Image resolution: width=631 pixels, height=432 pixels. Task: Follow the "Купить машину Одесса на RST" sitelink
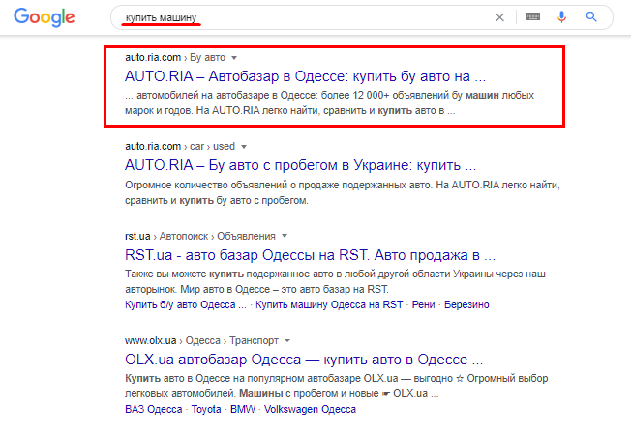click(329, 304)
